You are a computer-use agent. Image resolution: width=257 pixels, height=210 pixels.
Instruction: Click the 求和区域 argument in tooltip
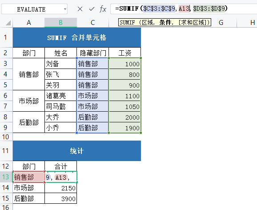click(193, 22)
